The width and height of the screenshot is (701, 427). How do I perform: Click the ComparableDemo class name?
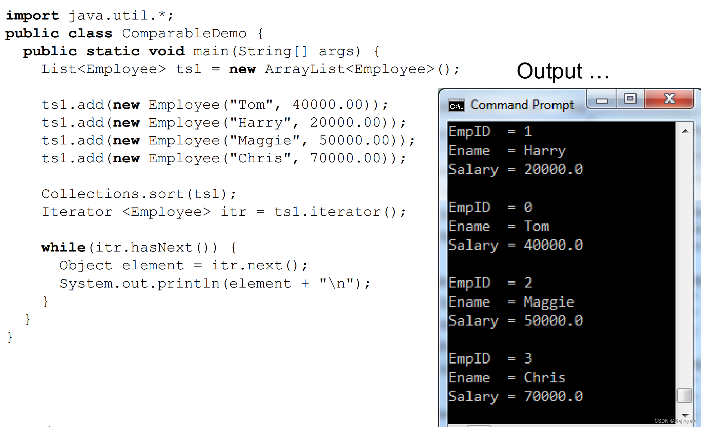pos(184,33)
